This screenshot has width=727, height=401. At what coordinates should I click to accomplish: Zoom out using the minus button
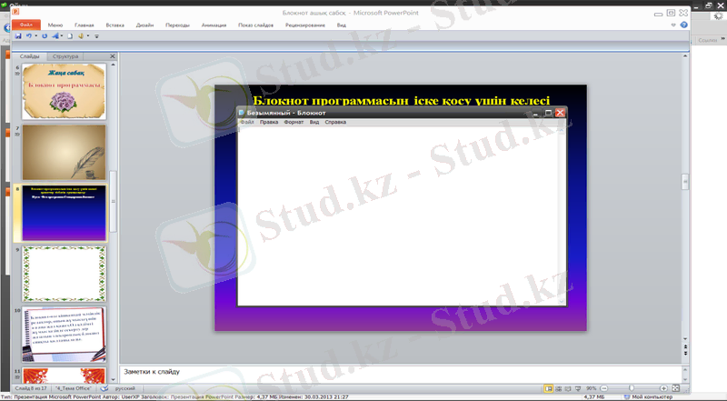click(605, 388)
